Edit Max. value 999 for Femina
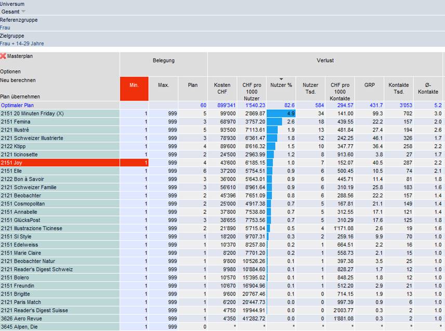Image resolution: width=445 pixels, height=331 pixels. coord(163,122)
